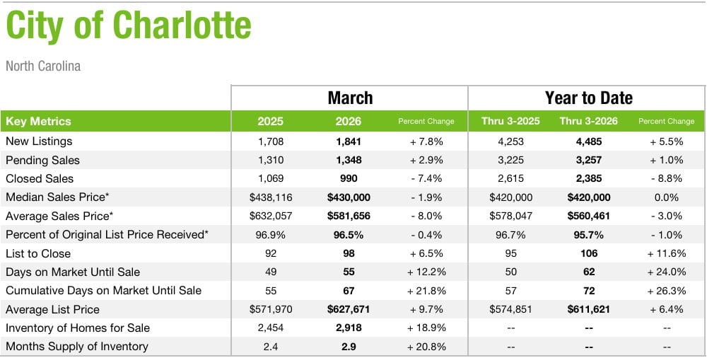The image size is (707, 358).
Task: Select the List to Close row label
Action: click(38, 253)
